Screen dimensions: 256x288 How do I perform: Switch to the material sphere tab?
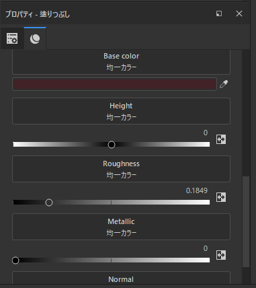35,39
